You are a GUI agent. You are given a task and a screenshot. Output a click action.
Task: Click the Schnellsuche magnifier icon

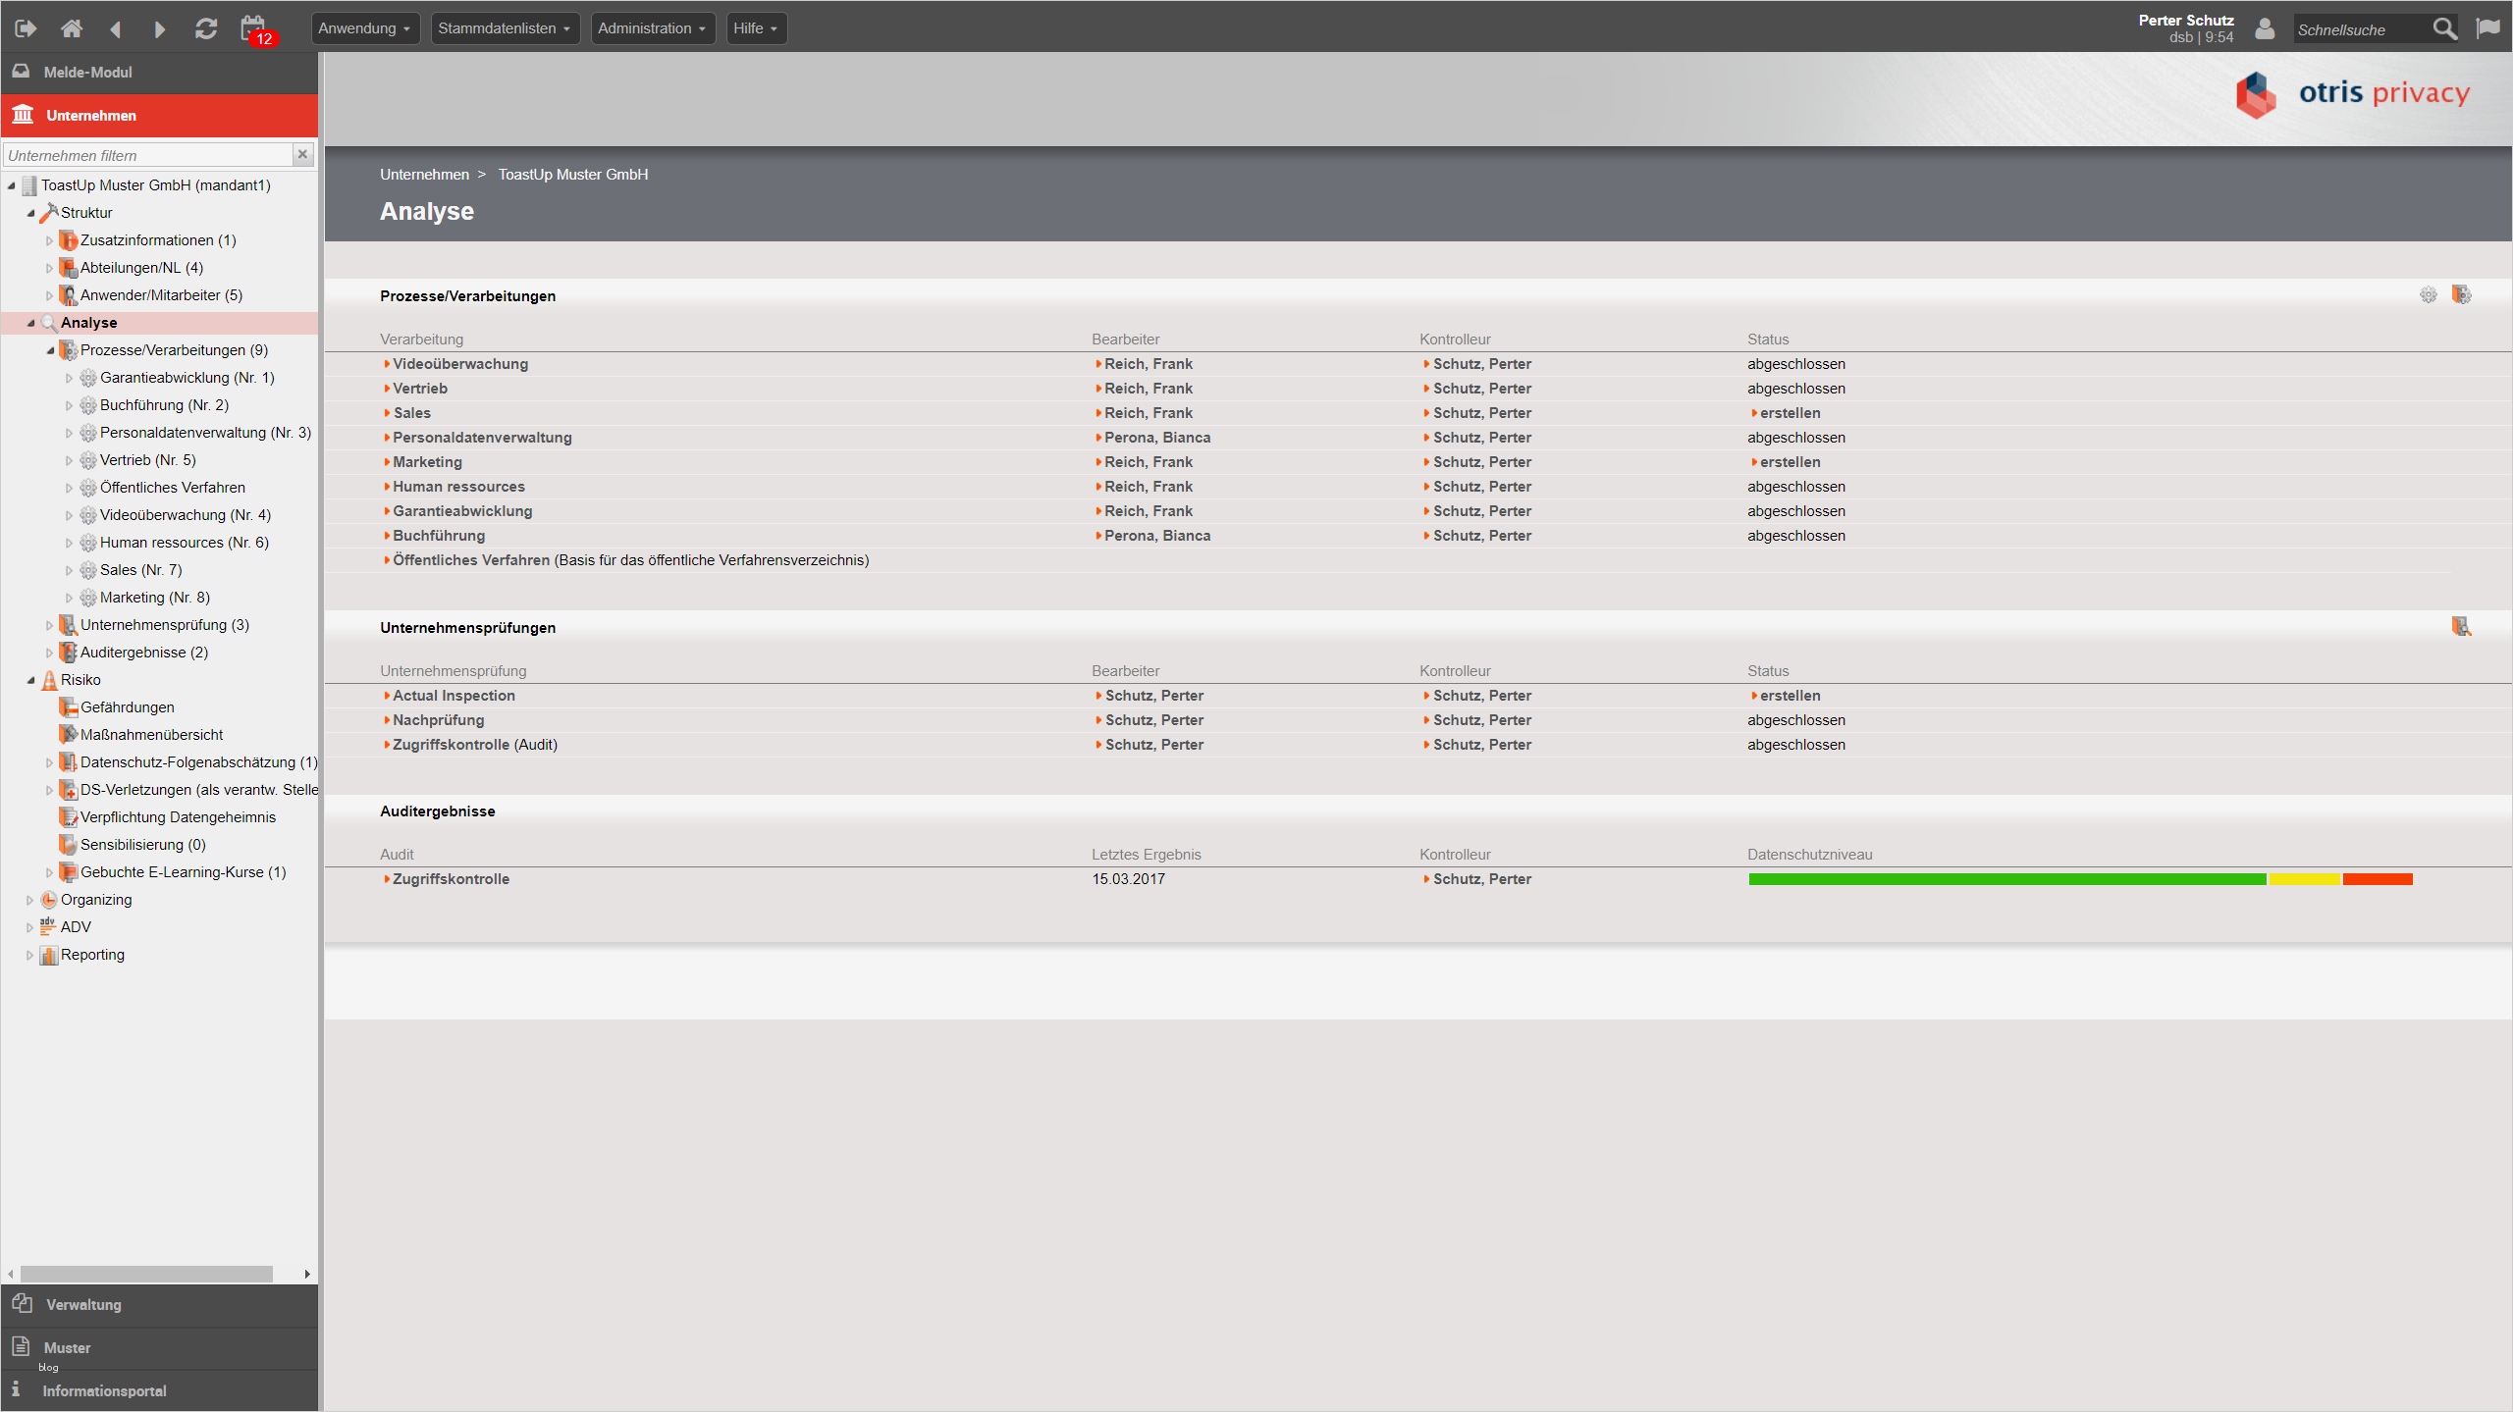point(2444,29)
